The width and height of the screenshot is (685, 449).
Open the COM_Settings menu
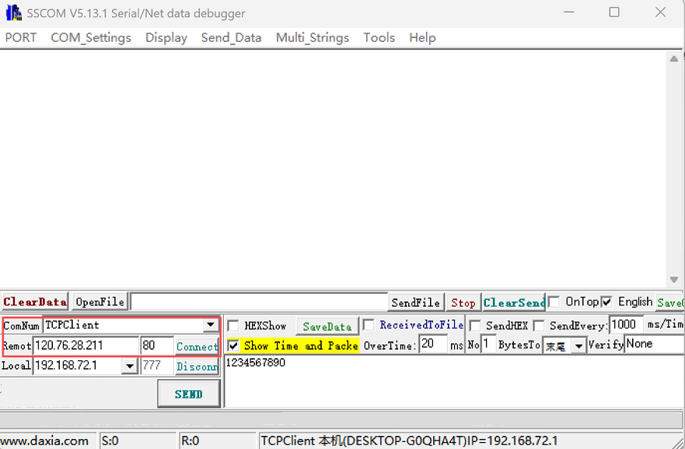(x=91, y=37)
